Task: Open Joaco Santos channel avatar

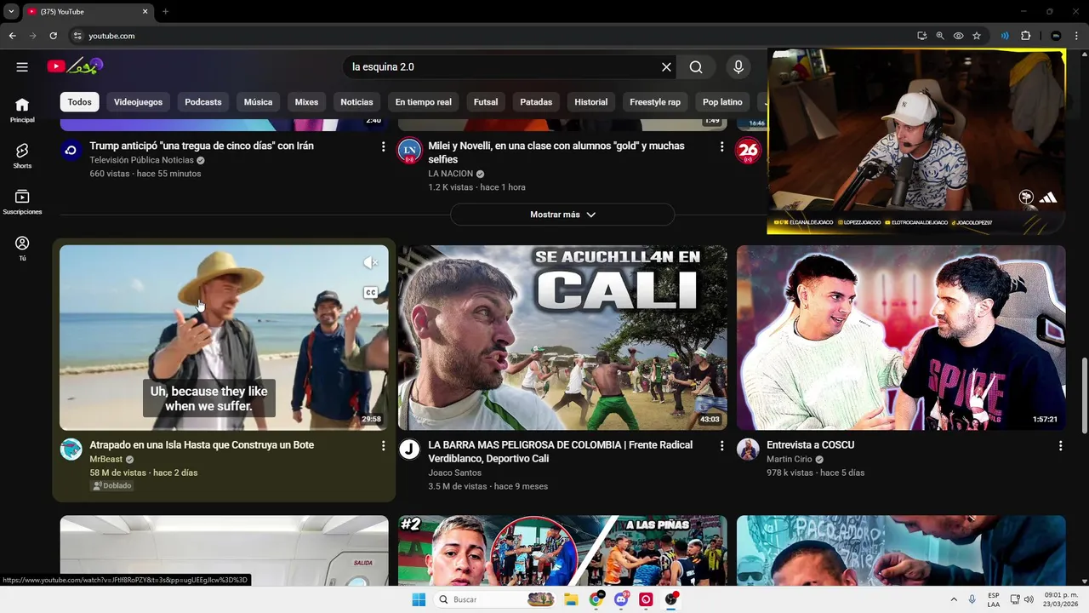Action: click(x=409, y=450)
